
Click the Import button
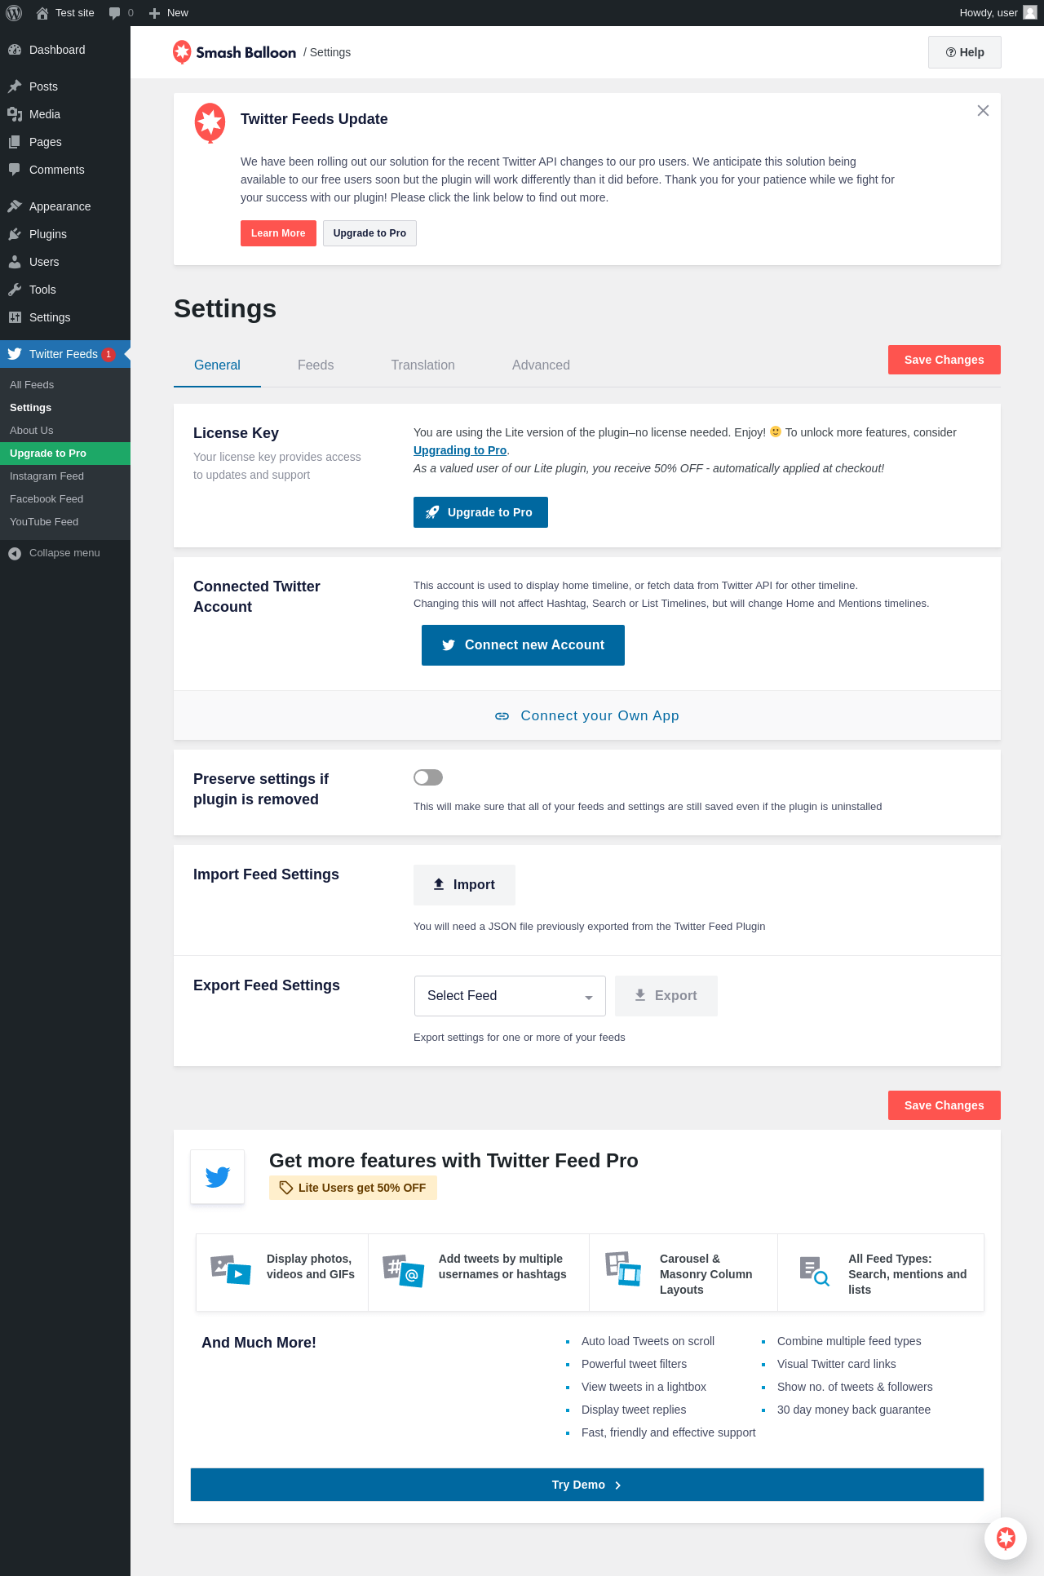tap(464, 885)
